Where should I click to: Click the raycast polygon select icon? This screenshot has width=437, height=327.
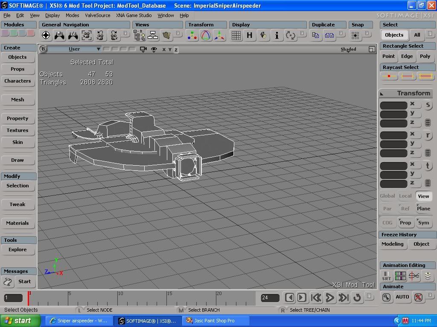pyautogui.click(x=425, y=76)
